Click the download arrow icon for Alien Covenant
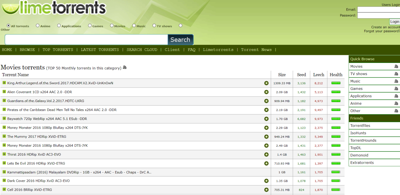This screenshot has height=195, width=400. click(x=4, y=91)
